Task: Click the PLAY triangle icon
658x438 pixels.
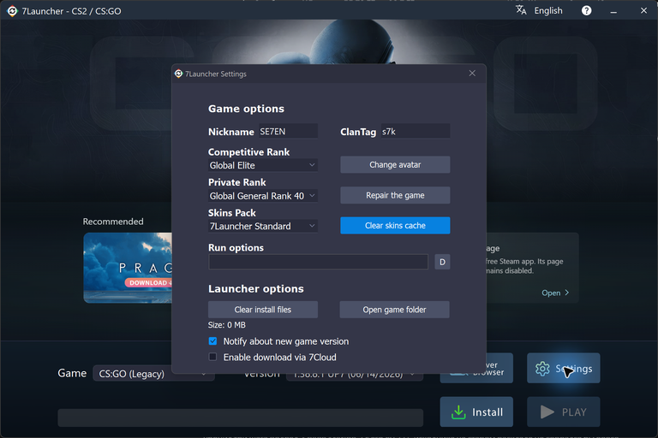Action: (x=547, y=412)
